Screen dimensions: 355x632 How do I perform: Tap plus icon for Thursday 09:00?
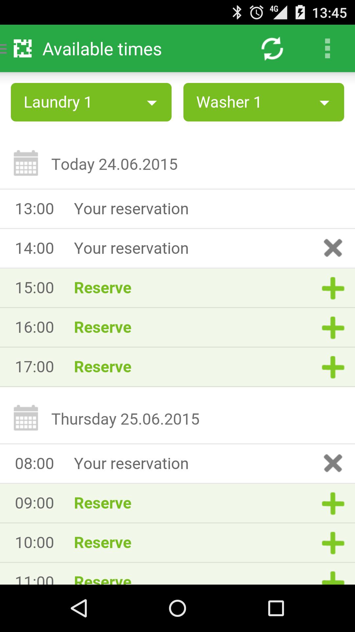pos(333,503)
